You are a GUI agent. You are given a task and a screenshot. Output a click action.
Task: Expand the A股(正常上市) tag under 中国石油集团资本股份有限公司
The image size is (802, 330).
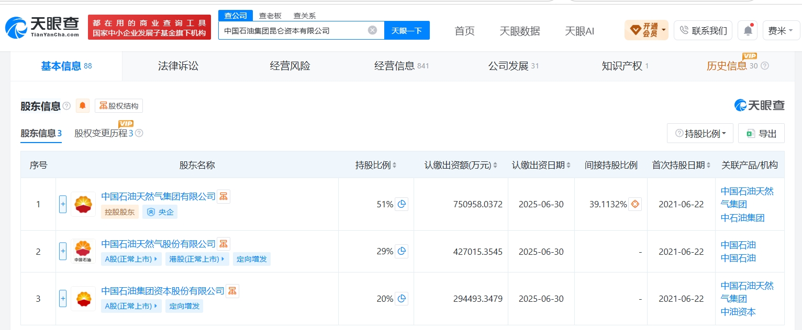coord(131,306)
